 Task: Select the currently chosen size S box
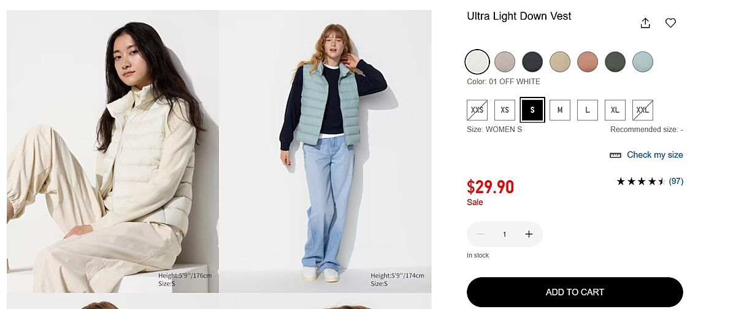(532, 110)
